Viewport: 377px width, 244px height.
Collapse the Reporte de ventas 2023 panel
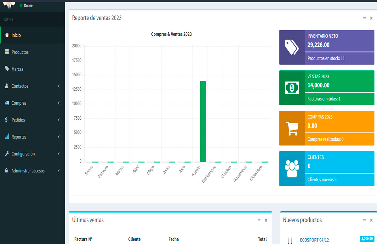pos(364,18)
